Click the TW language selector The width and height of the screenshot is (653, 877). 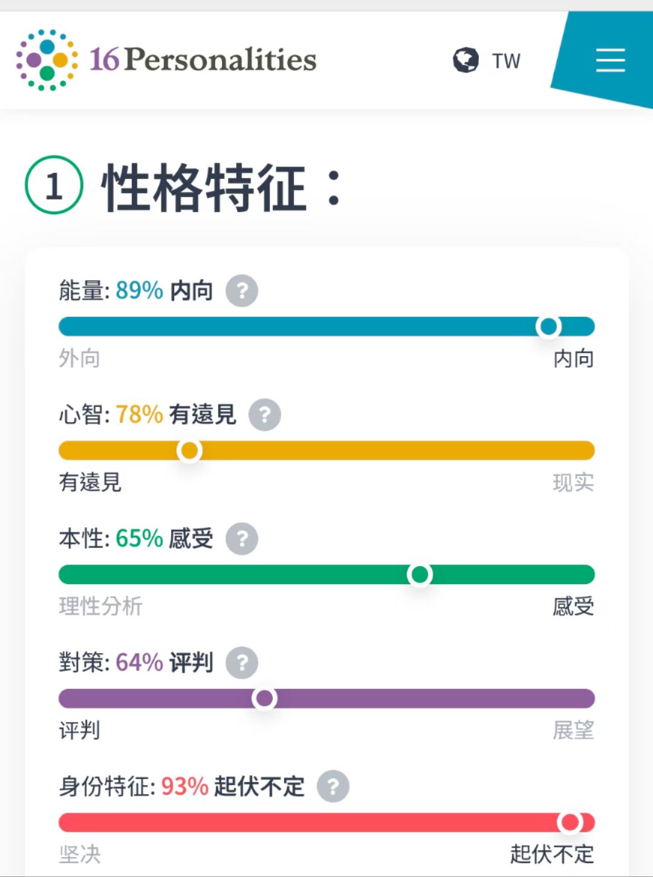tap(505, 61)
